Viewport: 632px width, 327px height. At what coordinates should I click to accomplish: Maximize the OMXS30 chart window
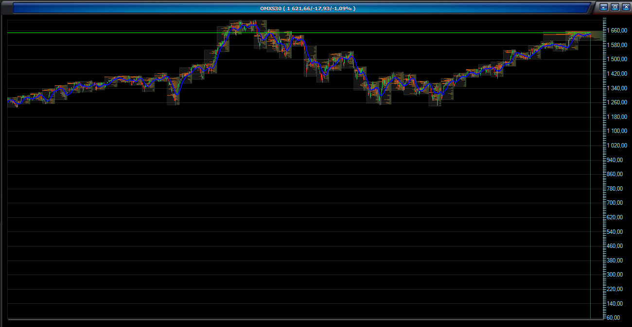pos(615,7)
